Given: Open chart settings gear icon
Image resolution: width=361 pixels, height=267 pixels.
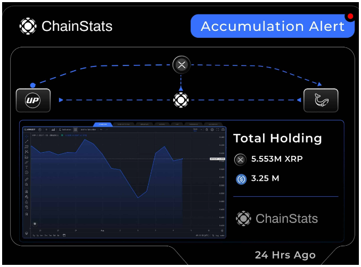Looking at the screenshot, I should click(x=212, y=130).
